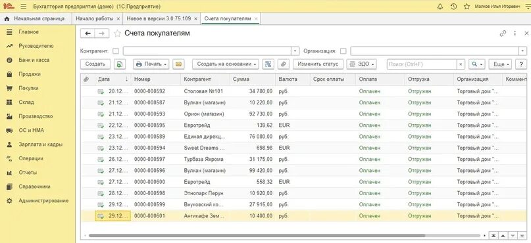Click Этнопарк Перун contractor cell
This screenshot has width=531, height=243.
(205, 193)
